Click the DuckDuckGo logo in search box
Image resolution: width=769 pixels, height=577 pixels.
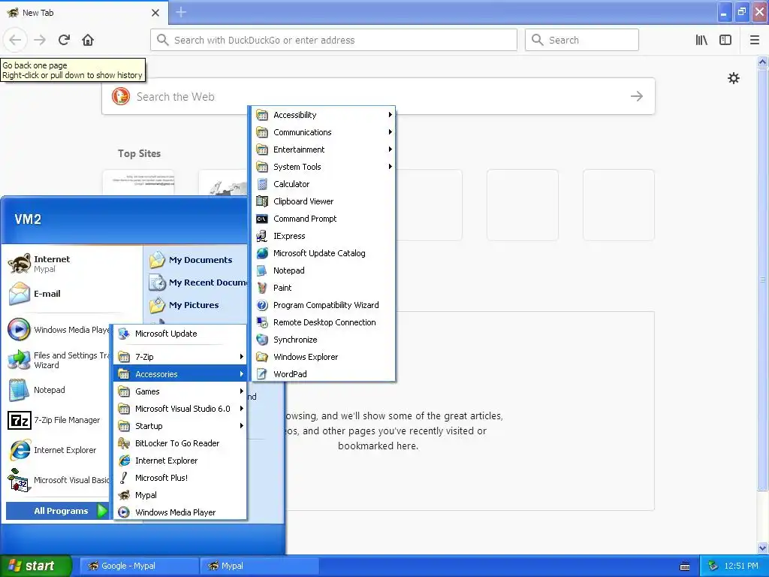tap(121, 96)
